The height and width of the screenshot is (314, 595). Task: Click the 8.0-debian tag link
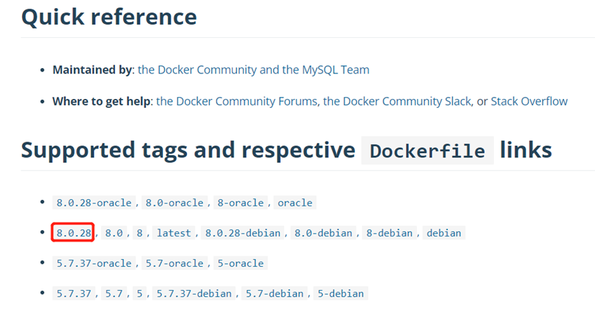click(x=323, y=233)
